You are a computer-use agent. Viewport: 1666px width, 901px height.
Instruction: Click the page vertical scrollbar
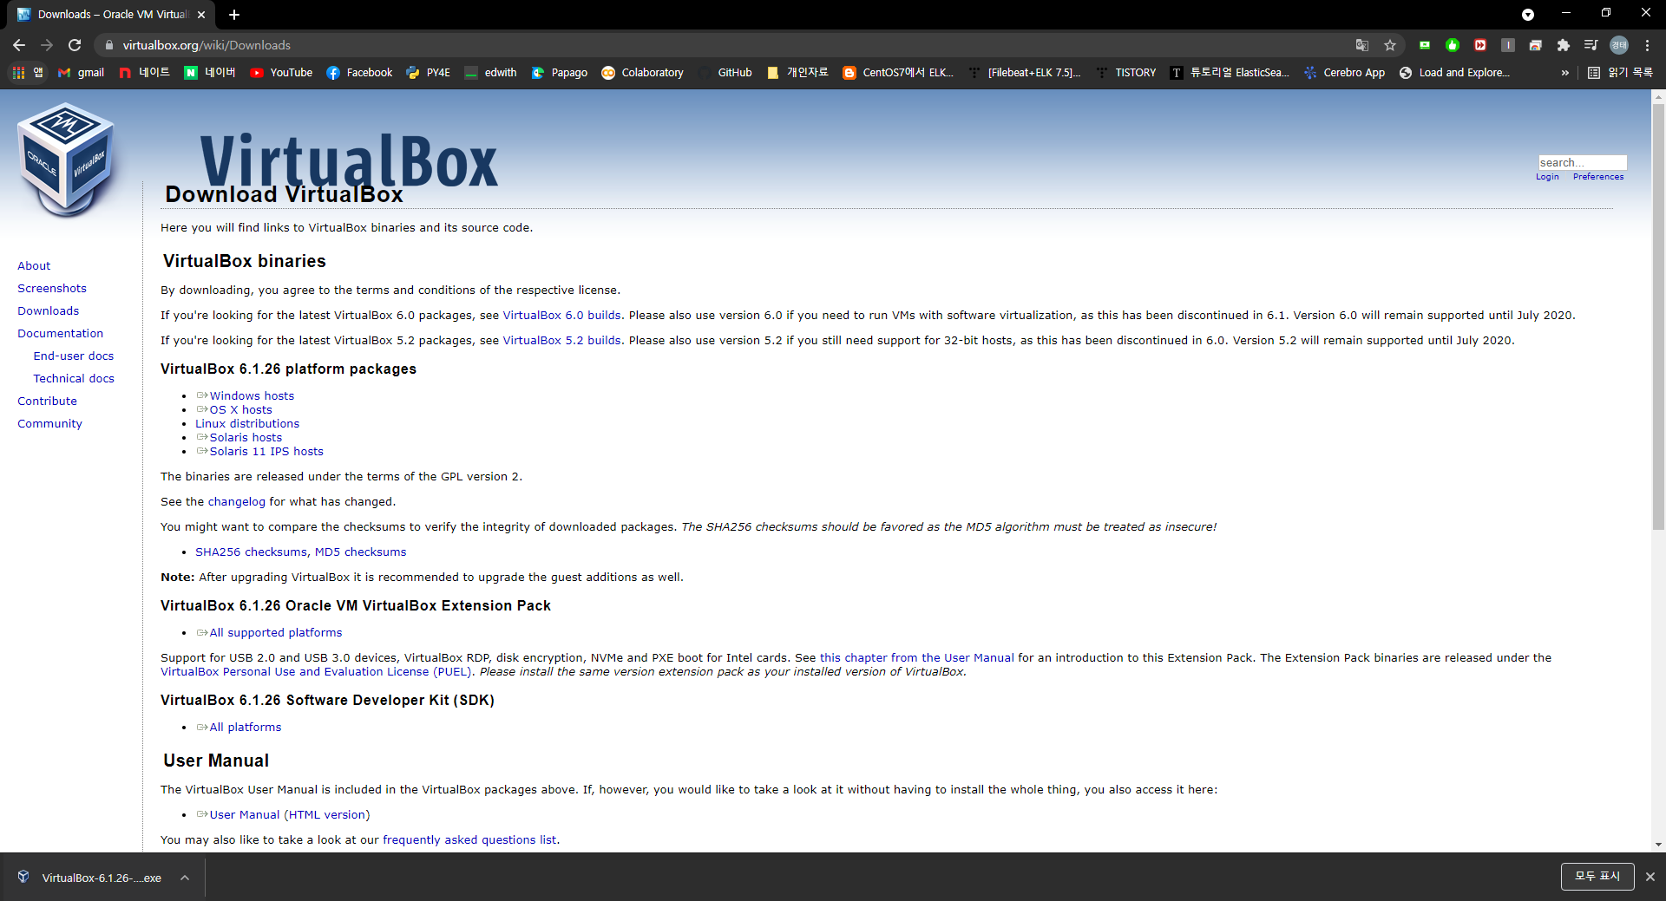click(1658, 317)
